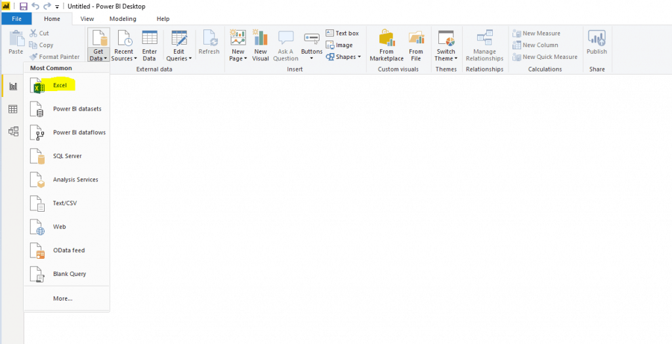This screenshot has width=672, height=344.
Task: Add a New Visual
Action: pos(260,45)
